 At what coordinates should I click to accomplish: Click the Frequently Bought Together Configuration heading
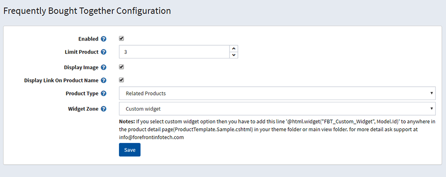(87, 11)
